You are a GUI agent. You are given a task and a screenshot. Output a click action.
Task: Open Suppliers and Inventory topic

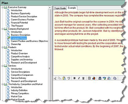pos(22,60)
